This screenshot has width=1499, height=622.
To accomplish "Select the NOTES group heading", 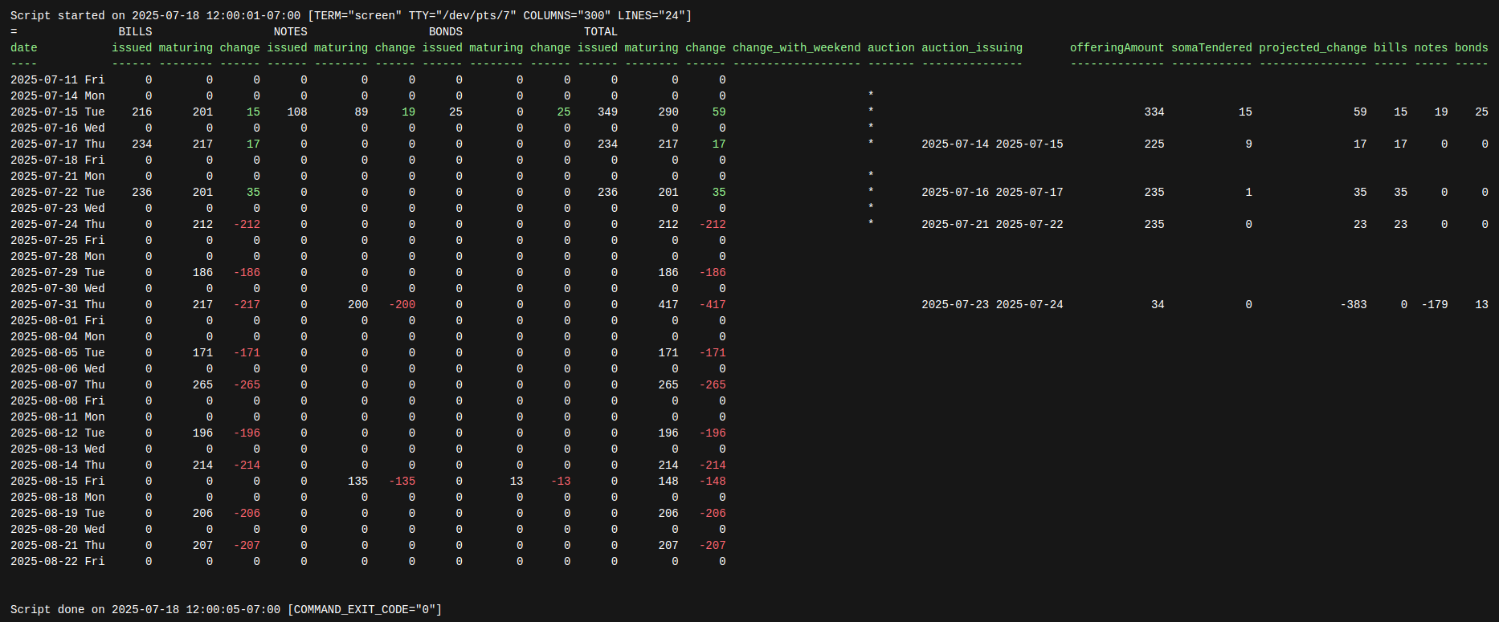I will tap(291, 32).
